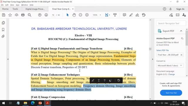The height and width of the screenshot is (106, 188).
Task: Click the Start Free Trial button
Action: [171, 93]
